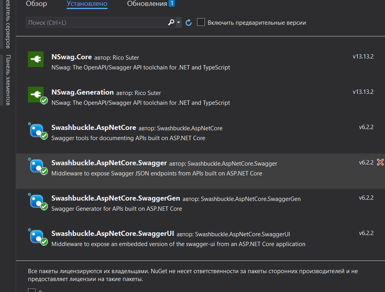Screen dimensions: 385x292
Task: Click the Swagger tools for documenting APIs description
Action: pyautogui.click(x=128, y=138)
